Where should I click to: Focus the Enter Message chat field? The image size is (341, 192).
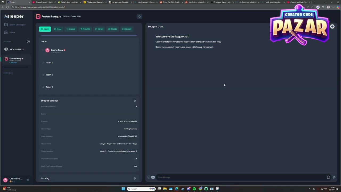click(x=241, y=177)
